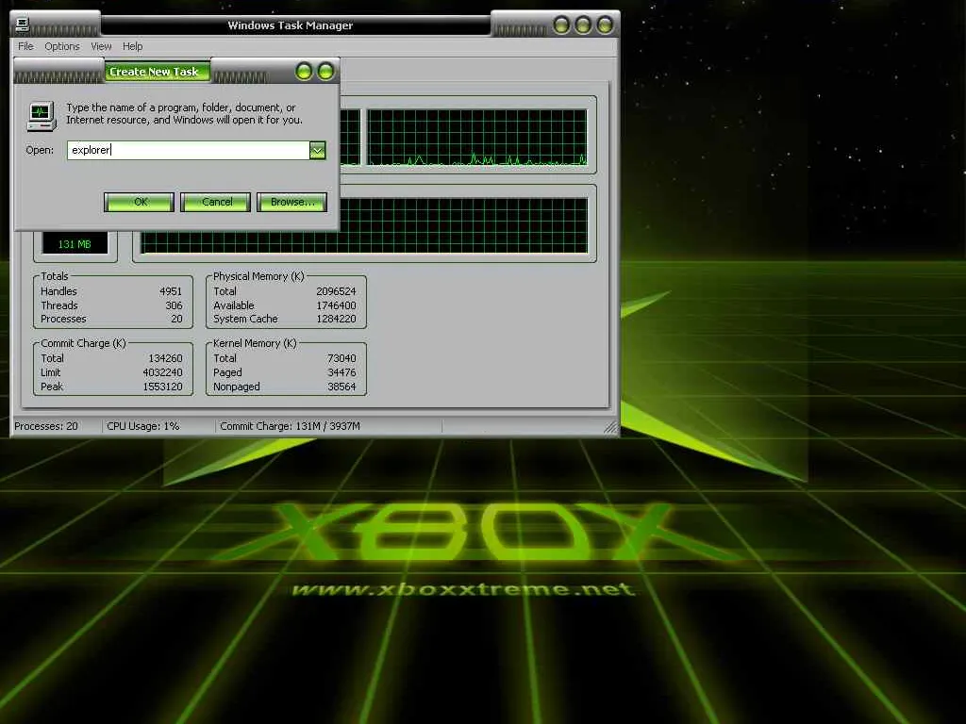Select Physical Memory Total value 2096524
The image size is (966, 724).
point(336,291)
